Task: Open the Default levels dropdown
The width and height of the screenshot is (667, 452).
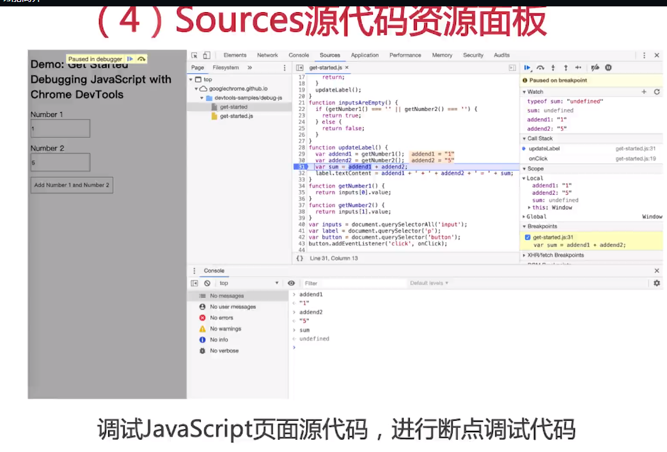Action: (x=428, y=283)
